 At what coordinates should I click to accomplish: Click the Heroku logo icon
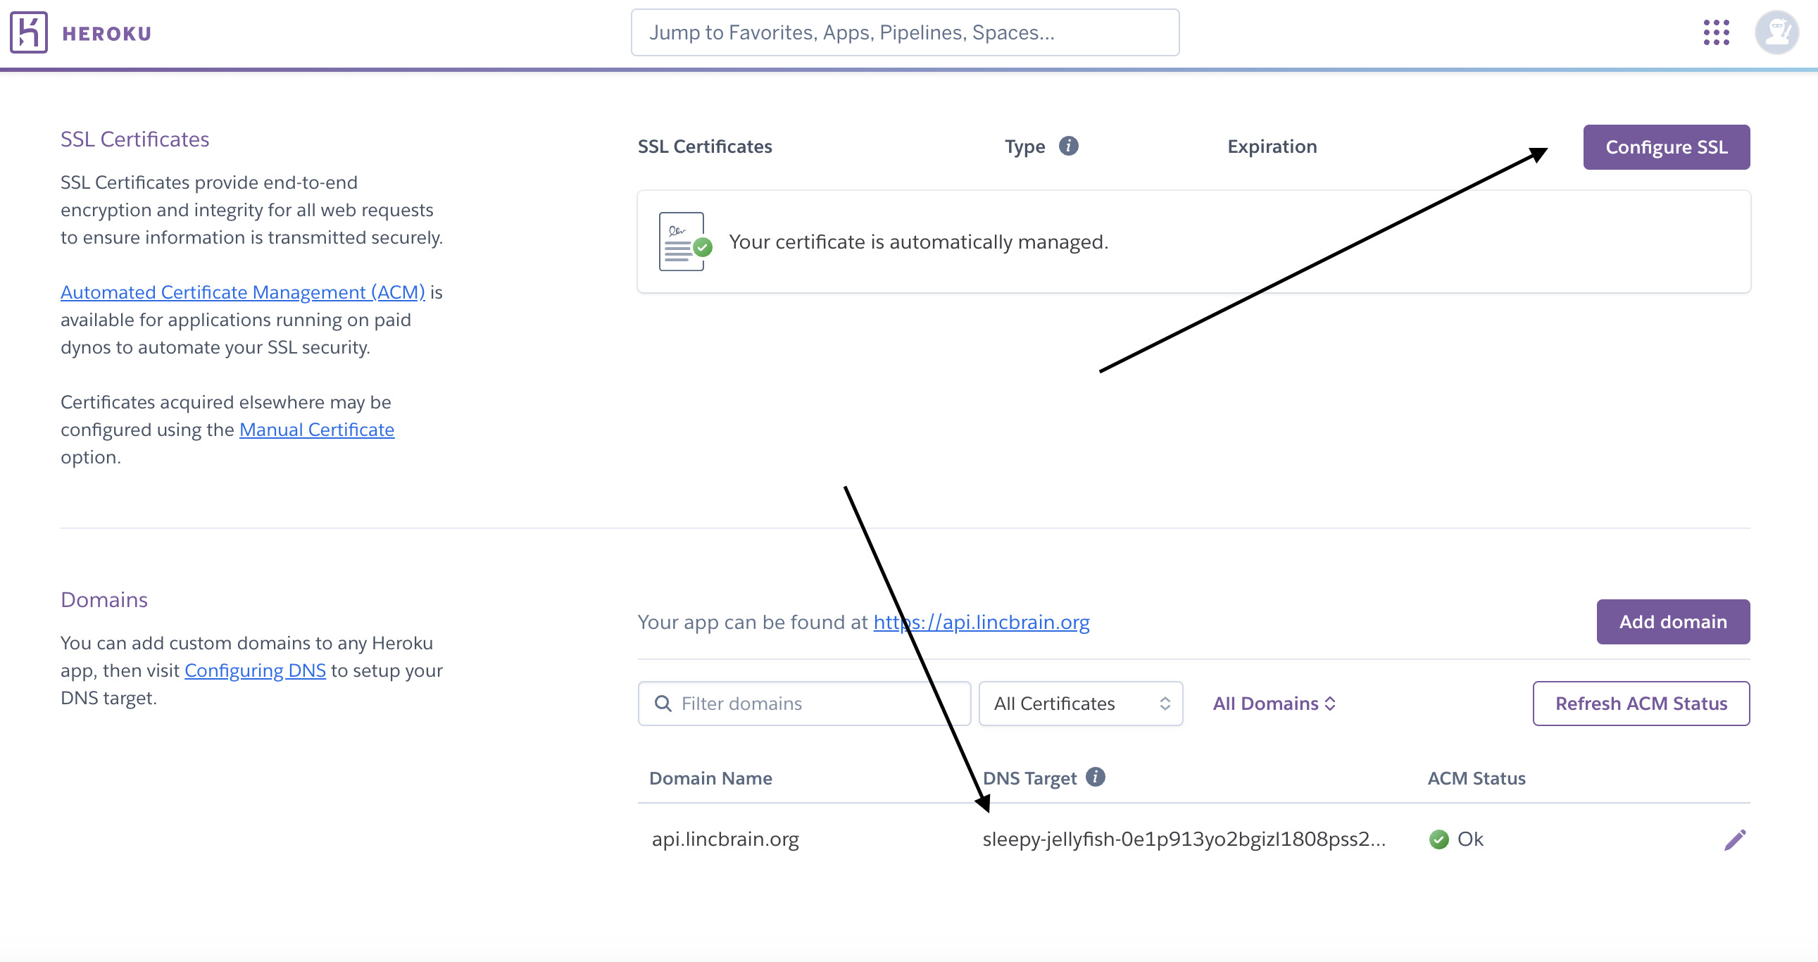(x=27, y=32)
